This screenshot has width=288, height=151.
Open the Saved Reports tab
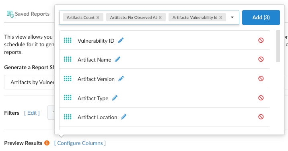point(28,14)
